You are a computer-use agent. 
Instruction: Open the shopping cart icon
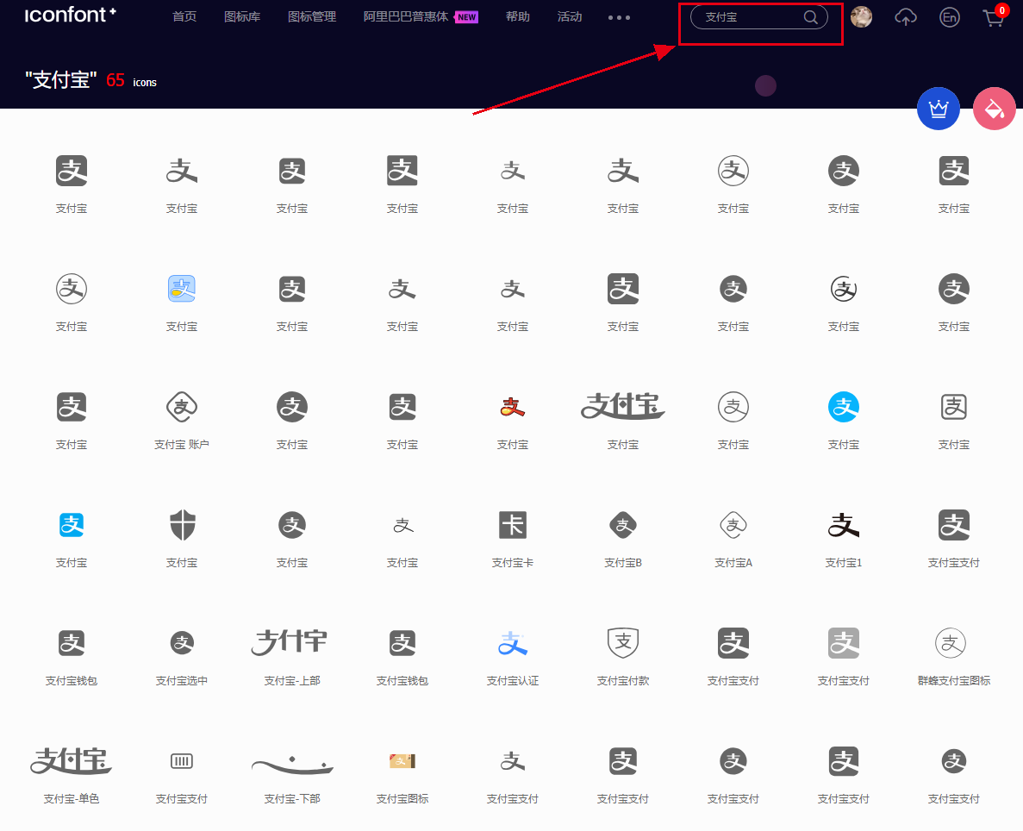(993, 17)
